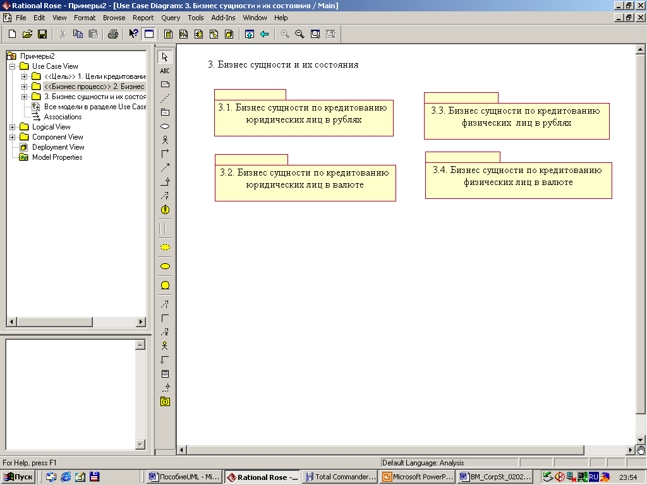The image size is (647, 485).
Task: Browse interaction diagrams from the toolbar
Action: coord(184,34)
